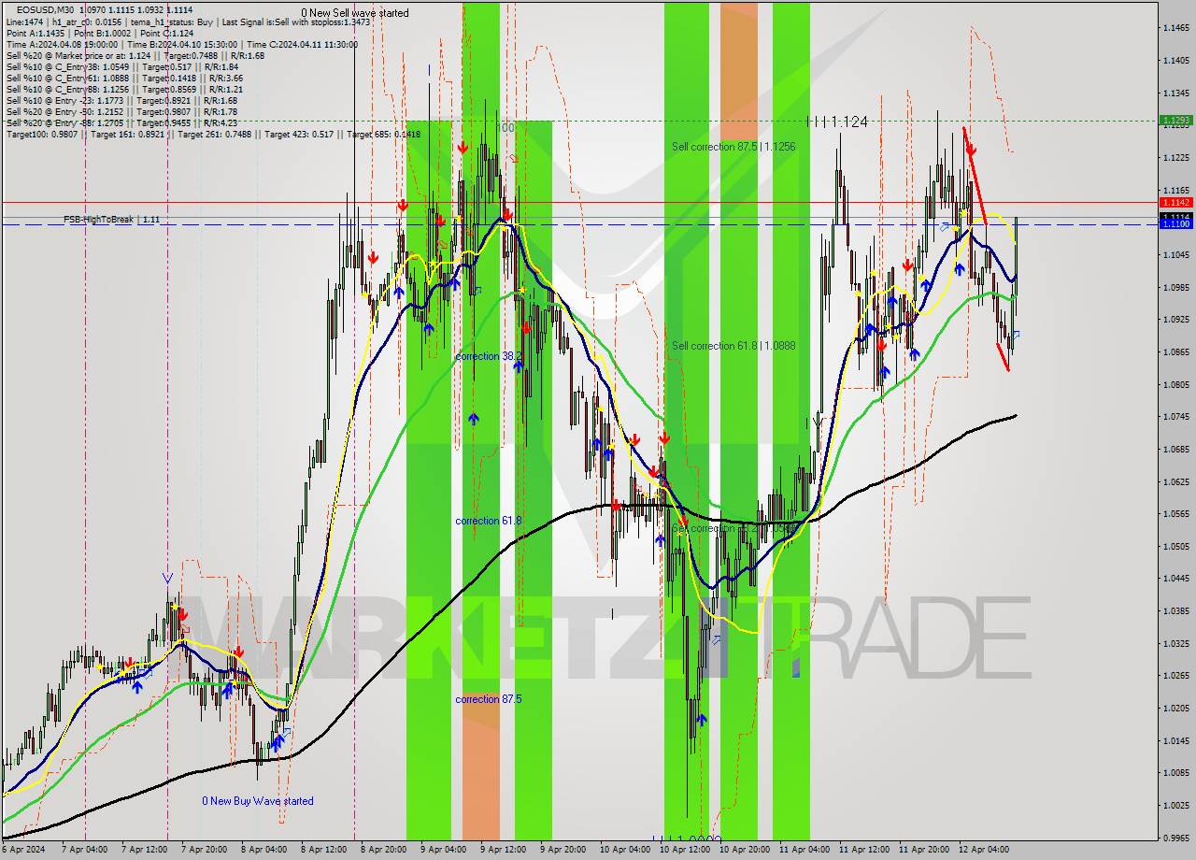The image size is (1196, 860).
Task: Click the 1.1465 value on the price scale
Action: pyautogui.click(x=1175, y=28)
